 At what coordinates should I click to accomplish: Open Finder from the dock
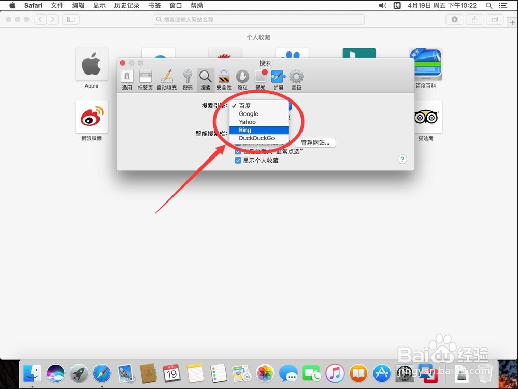pos(32,373)
